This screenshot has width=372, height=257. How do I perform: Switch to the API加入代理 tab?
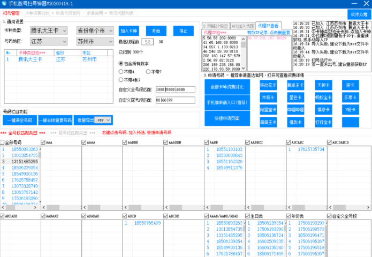coord(242,26)
